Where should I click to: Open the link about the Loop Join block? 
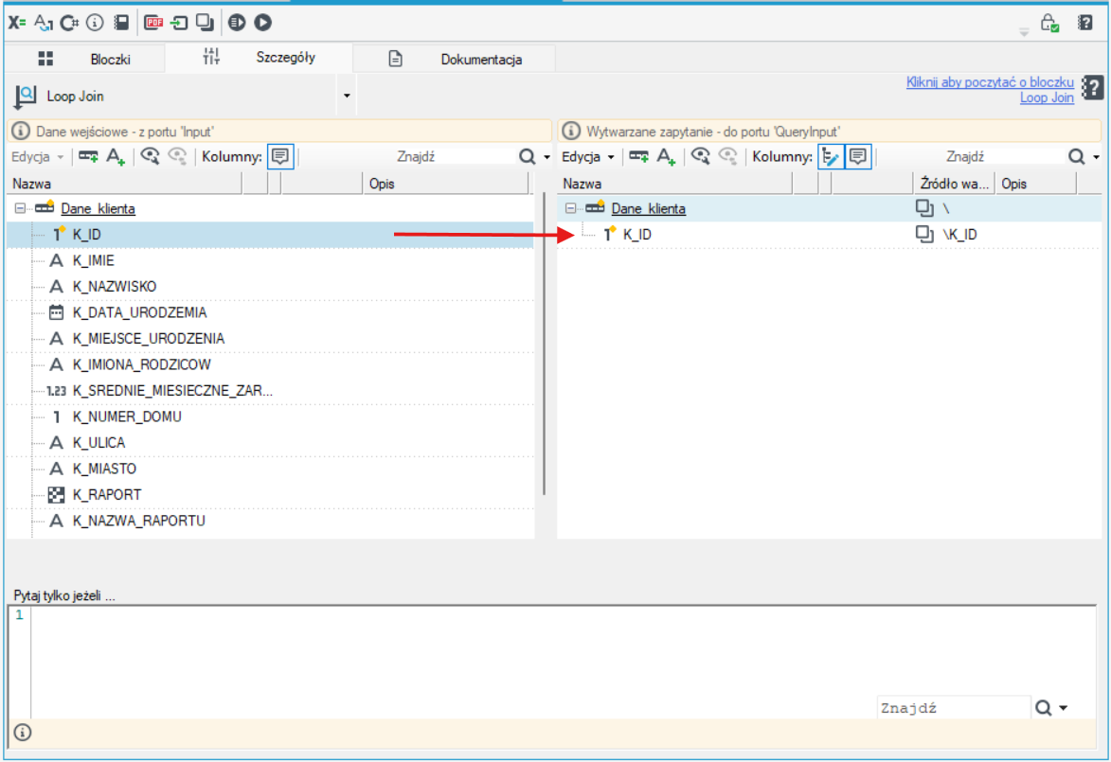click(x=990, y=90)
